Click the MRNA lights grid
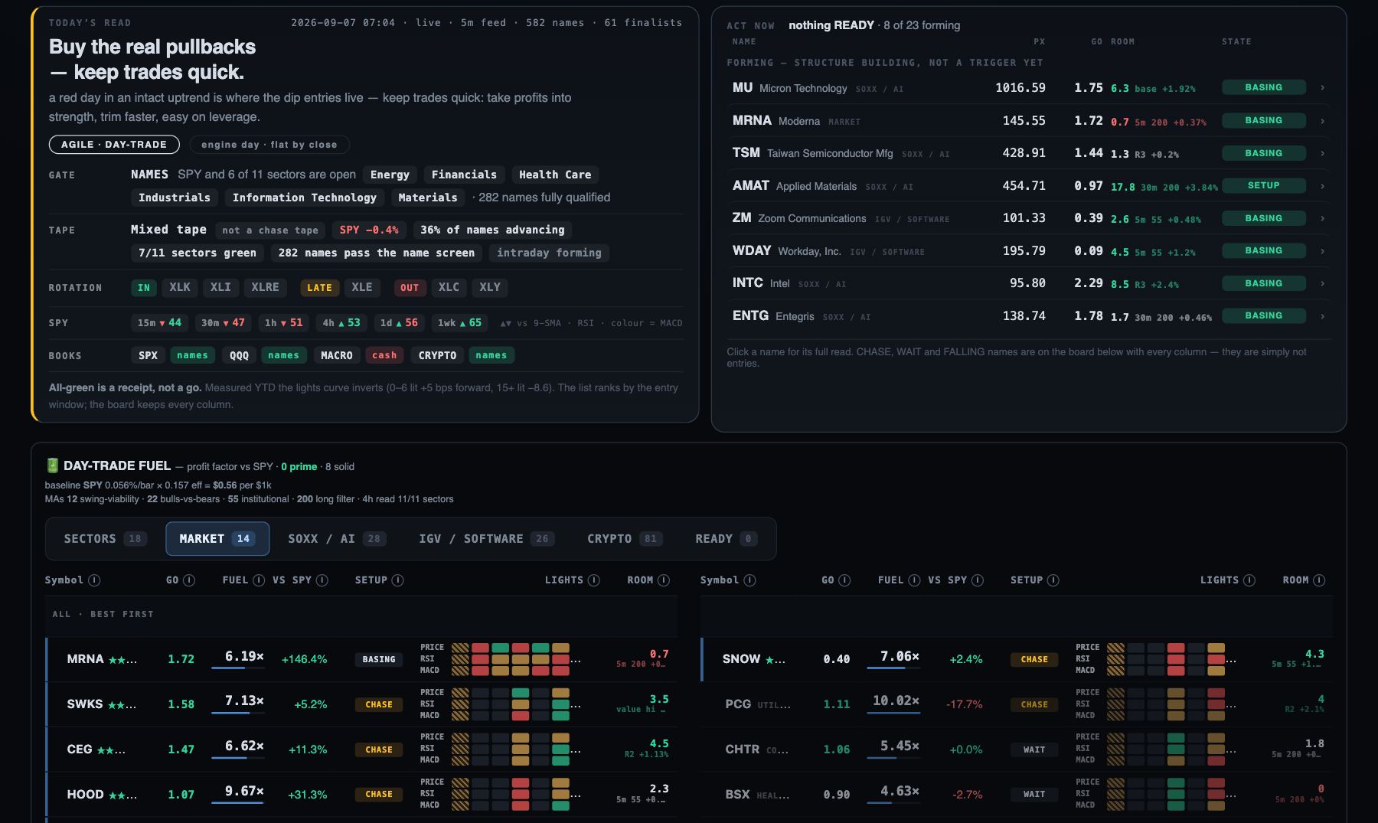The width and height of the screenshot is (1378, 823). [511, 659]
